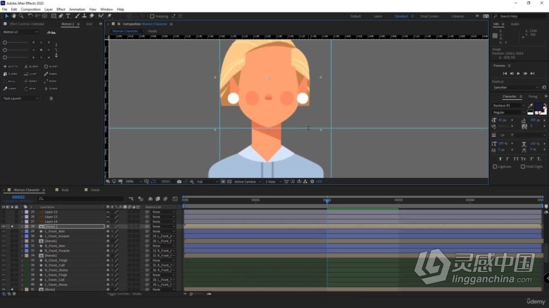Select the Eraser tool
This screenshot has width=549, height=308.
click(91, 16)
